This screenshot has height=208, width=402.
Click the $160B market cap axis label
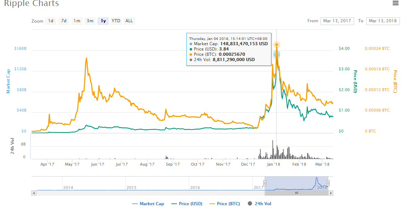pos(20,48)
